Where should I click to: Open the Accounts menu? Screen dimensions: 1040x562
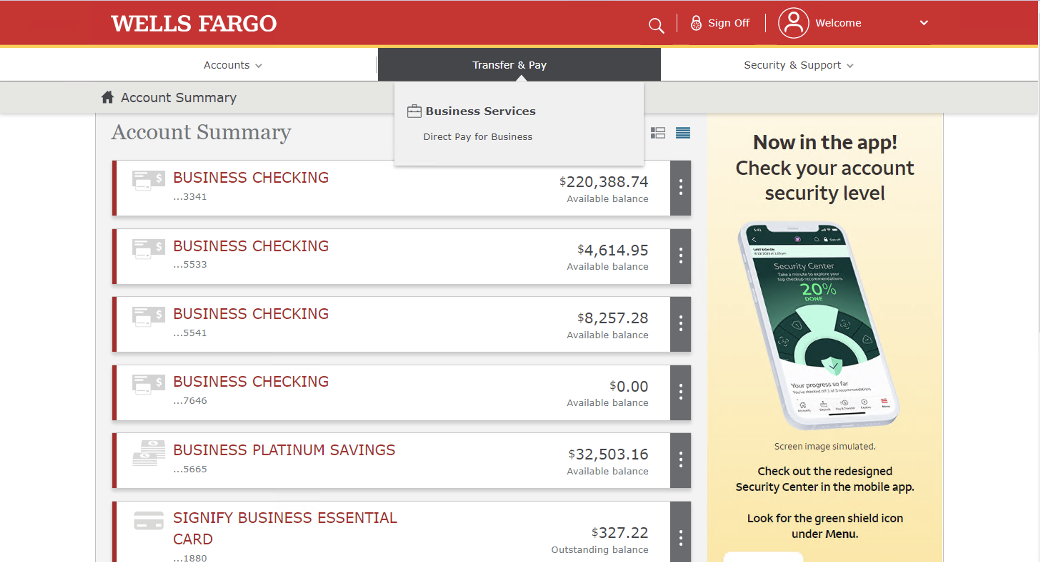(233, 65)
